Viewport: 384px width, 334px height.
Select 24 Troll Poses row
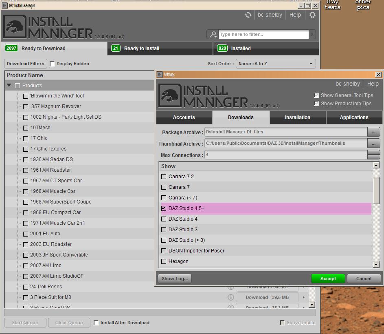tap(79, 287)
